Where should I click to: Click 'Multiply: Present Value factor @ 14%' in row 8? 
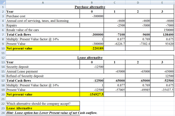point(43,39)
